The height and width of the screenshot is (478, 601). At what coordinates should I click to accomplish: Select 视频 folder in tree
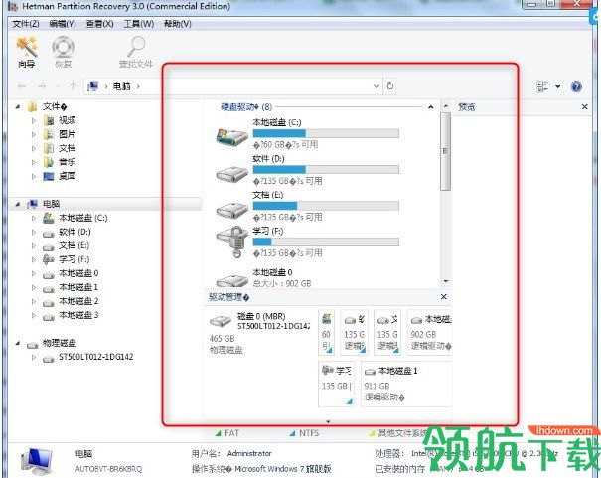(68, 121)
